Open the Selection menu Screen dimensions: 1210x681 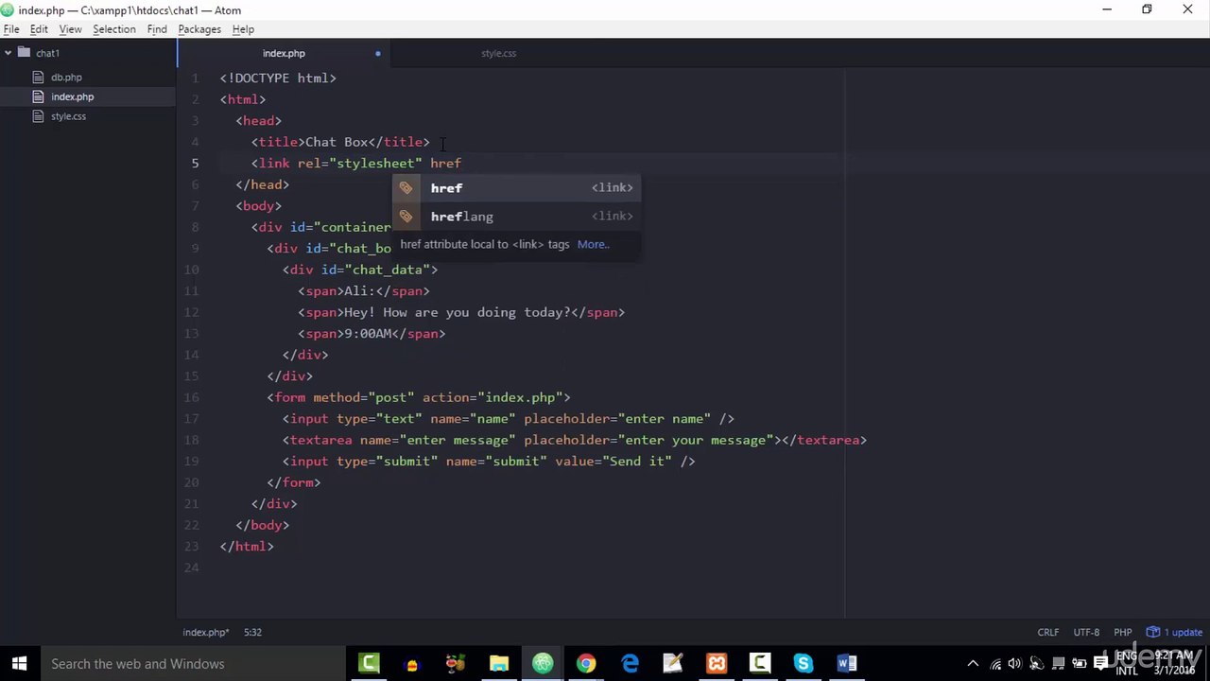click(x=113, y=29)
